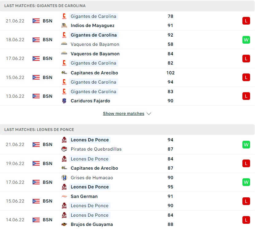
Task: Click score 102 for Capitanes de Arecibo
Action: pos(170,73)
